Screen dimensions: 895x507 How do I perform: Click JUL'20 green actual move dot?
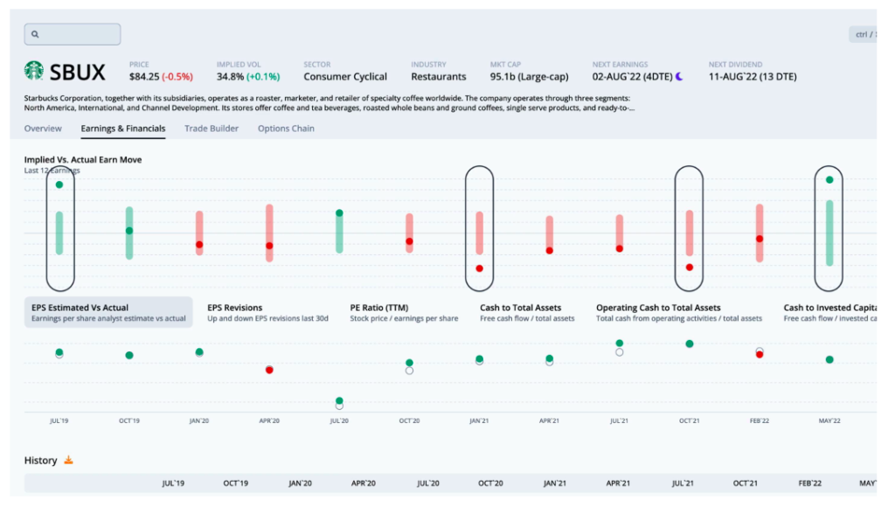click(x=340, y=213)
